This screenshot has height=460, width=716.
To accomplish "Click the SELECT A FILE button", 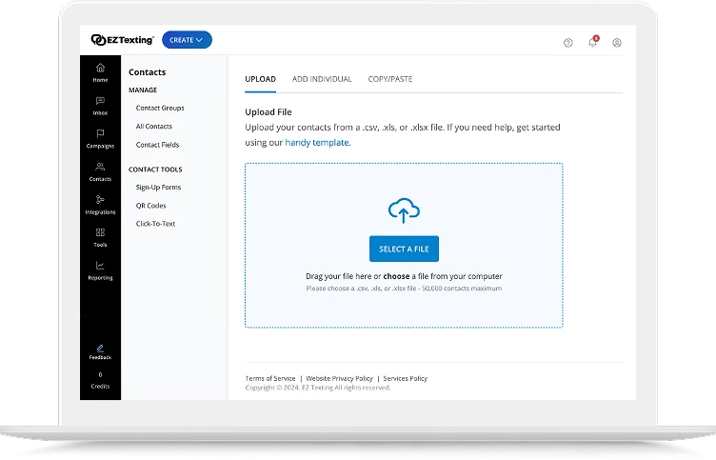I will 404,249.
